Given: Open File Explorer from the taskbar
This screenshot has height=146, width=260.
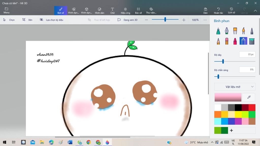Looking at the screenshot, I should (x=42, y=142).
